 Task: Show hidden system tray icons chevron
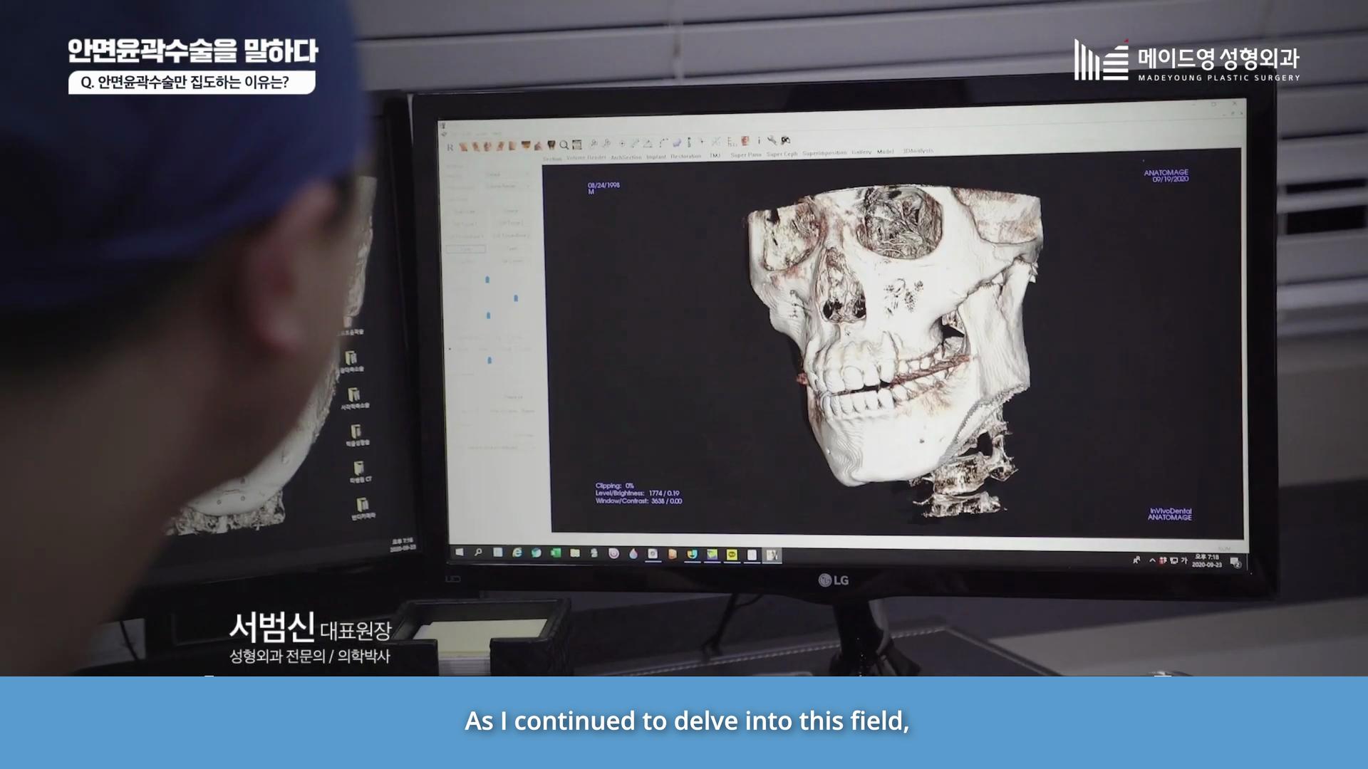point(1152,560)
